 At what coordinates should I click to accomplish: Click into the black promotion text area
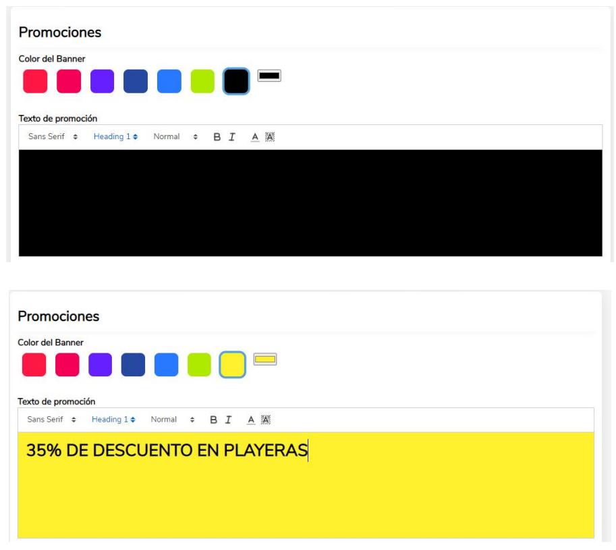310,203
